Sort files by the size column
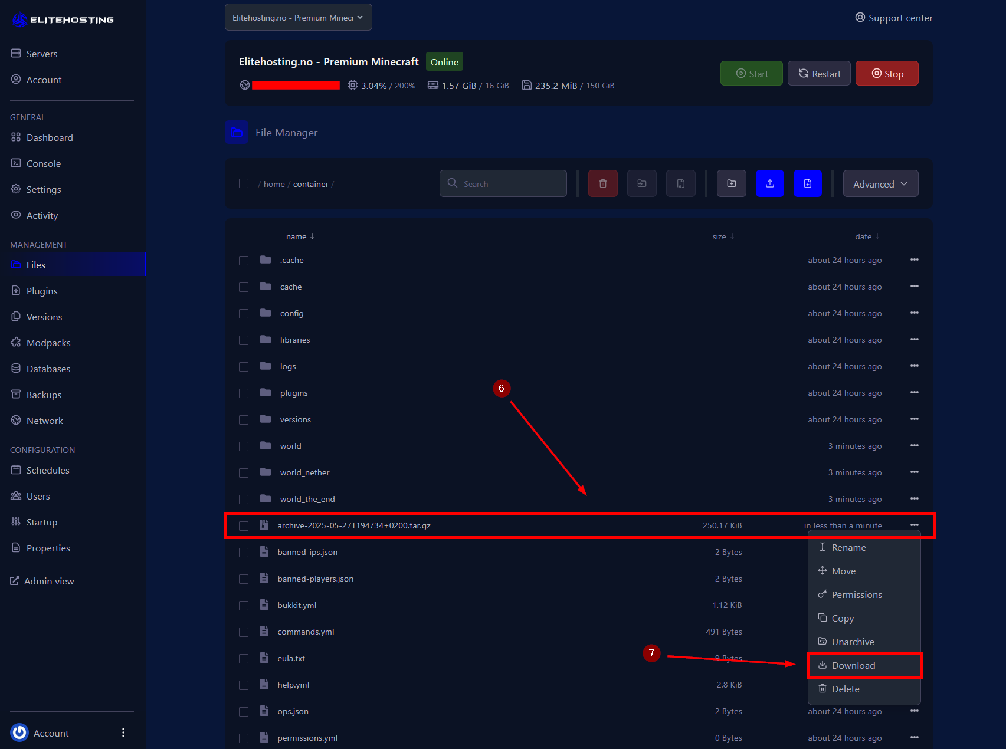 click(x=723, y=236)
